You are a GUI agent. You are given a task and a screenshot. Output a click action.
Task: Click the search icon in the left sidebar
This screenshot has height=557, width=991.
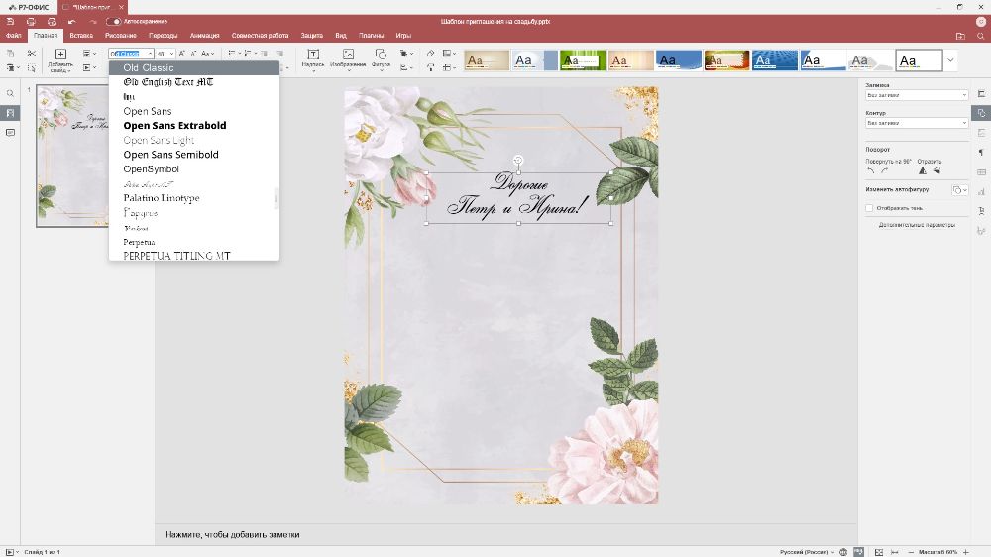tap(10, 93)
